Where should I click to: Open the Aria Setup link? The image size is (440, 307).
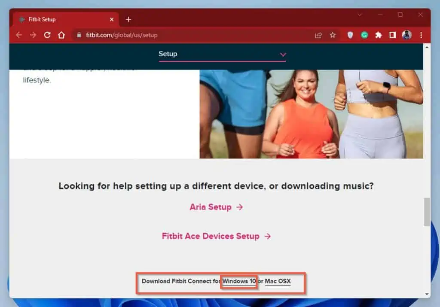[216, 207]
